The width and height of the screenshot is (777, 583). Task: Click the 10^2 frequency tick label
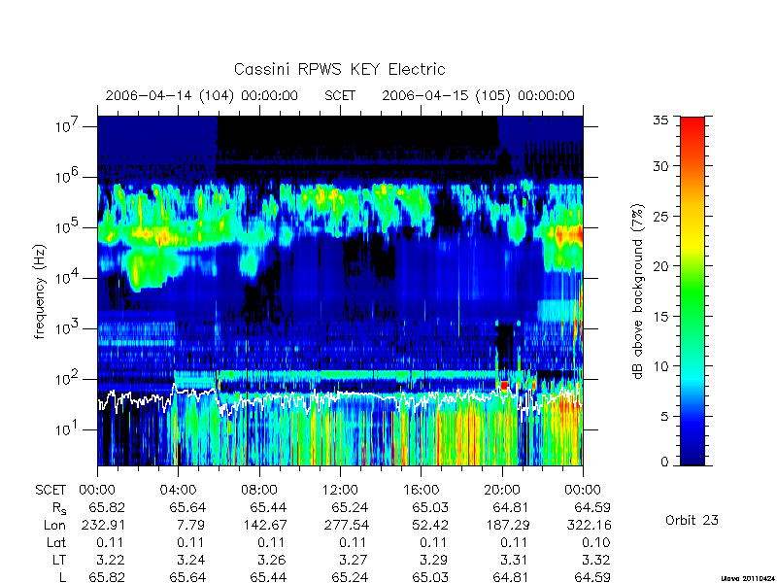[67, 379]
